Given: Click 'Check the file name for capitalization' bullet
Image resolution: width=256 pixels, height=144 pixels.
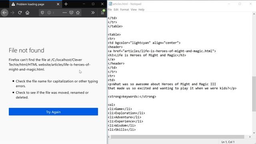Looking at the screenshot, I should [57, 84].
